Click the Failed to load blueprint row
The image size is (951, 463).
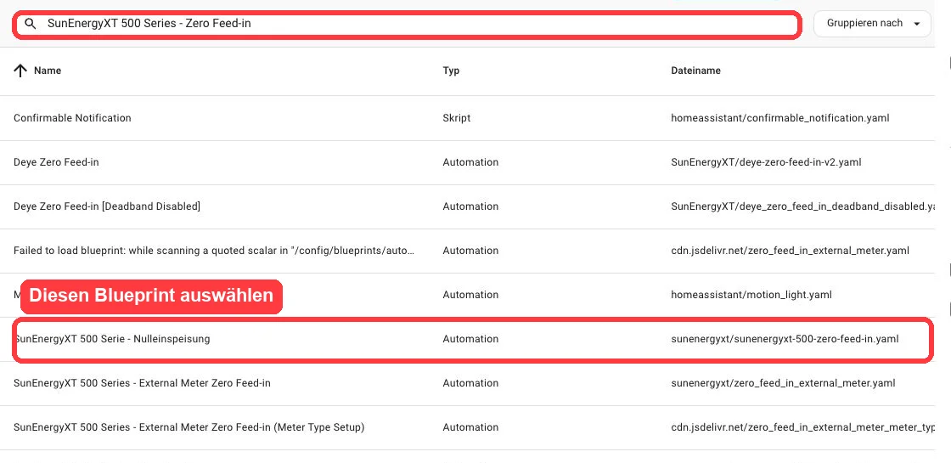[467, 251]
